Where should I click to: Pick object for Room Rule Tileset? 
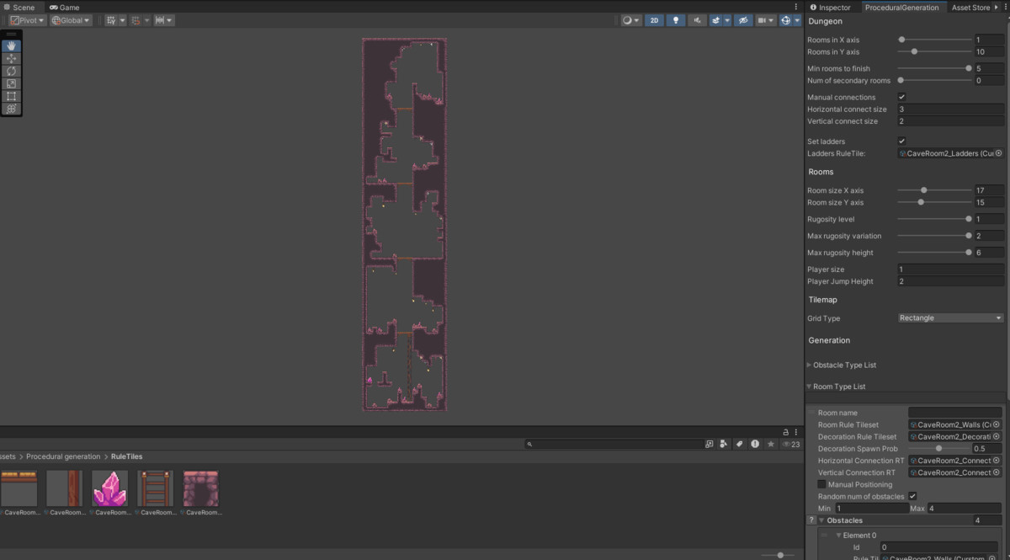997,424
